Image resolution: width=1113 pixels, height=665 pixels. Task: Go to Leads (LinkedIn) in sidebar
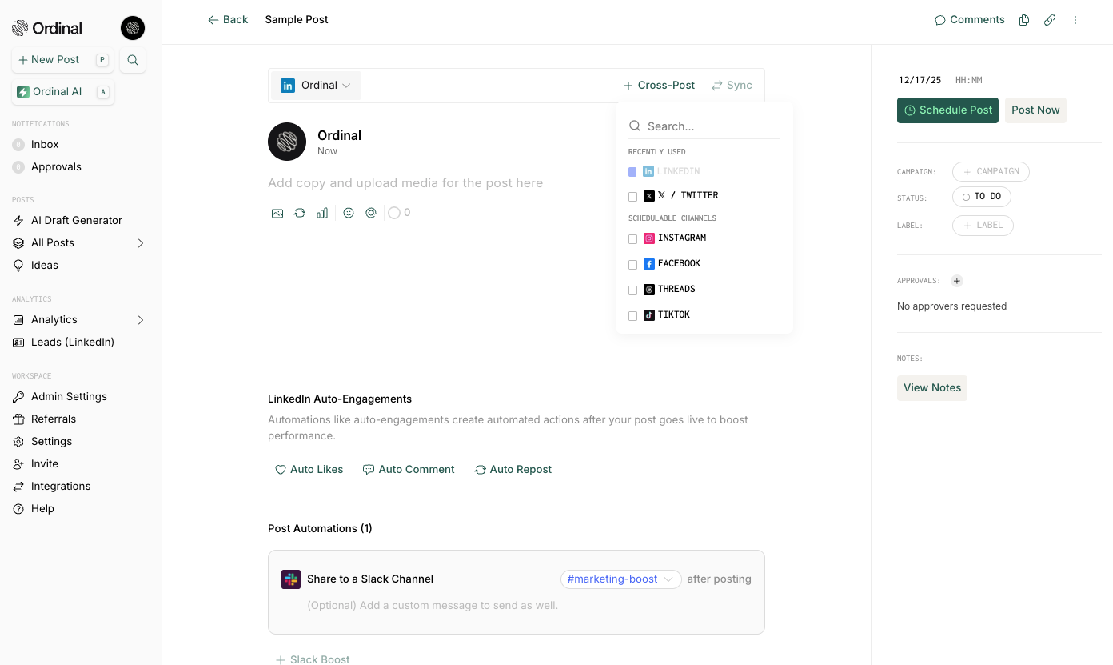pos(73,342)
